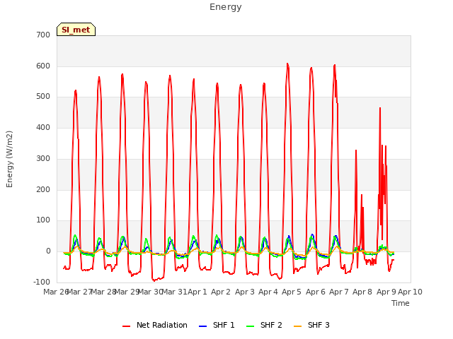
Task: Click the Apr 2 date tick label
Action: [x=221, y=292]
